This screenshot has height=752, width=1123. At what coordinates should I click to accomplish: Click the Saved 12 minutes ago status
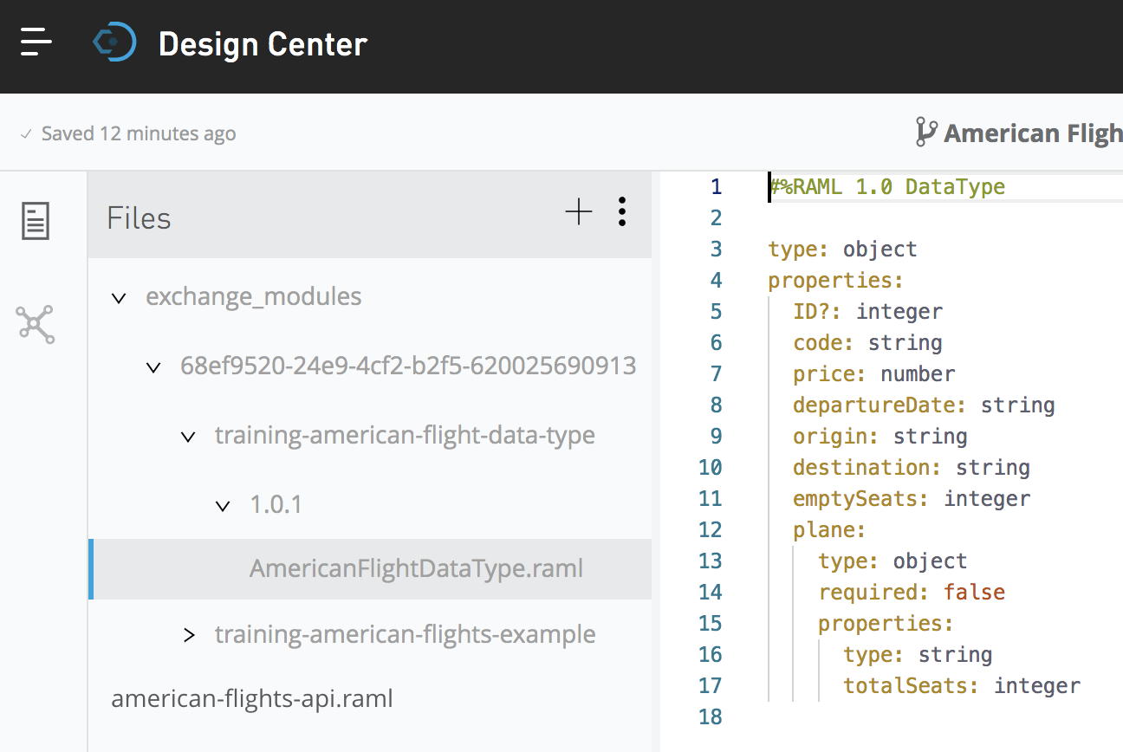[x=138, y=133]
